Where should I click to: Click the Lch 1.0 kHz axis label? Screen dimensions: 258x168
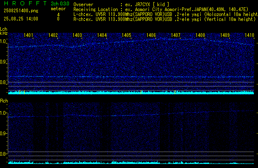[3, 41]
